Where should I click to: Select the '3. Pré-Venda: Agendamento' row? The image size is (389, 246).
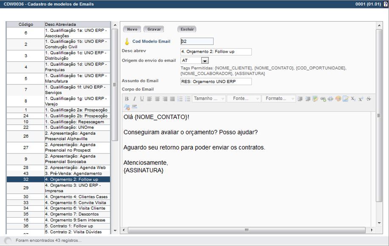point(77,174)
